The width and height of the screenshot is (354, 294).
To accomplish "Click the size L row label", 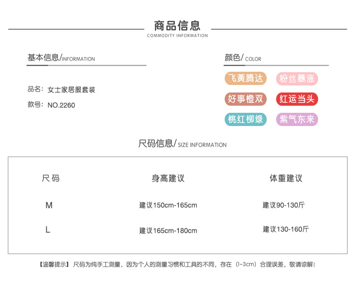I will (48, 230).
